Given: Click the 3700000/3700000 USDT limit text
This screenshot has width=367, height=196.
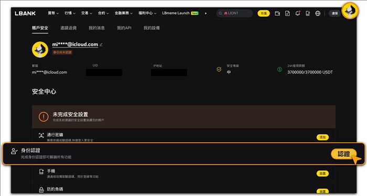Looking at the screenshot, I should 310,72.
